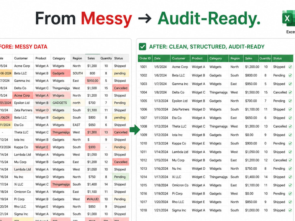Click date 1/5/2024 in clean table
The image size is (295, 221).
[x=160, y=67]
